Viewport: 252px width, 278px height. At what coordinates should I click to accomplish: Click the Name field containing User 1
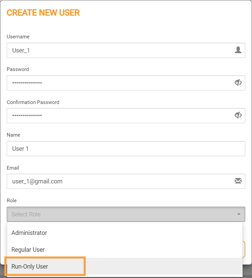pyautogui.click(x=124, y=148)
